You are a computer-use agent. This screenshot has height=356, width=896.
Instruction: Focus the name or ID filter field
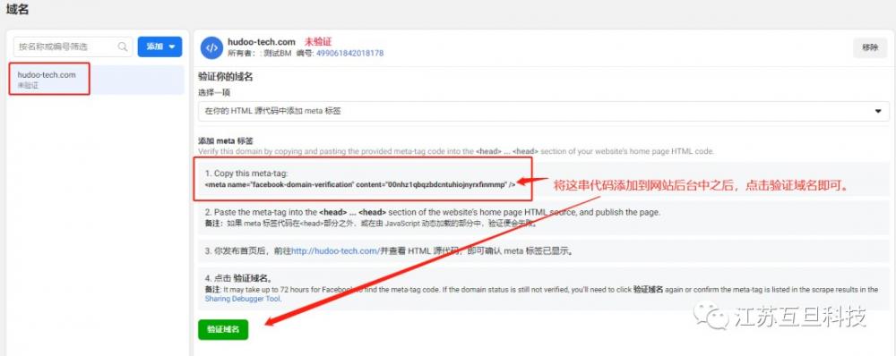73,47
